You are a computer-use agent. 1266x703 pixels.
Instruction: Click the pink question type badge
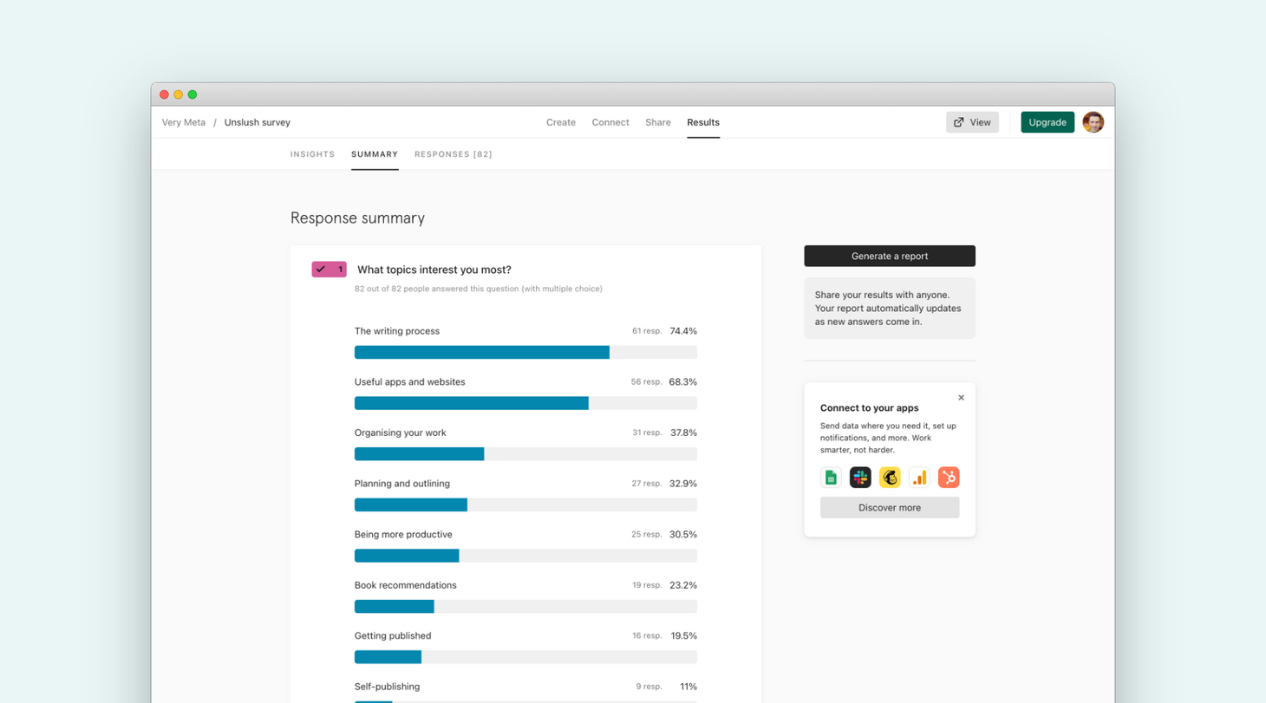330,270
